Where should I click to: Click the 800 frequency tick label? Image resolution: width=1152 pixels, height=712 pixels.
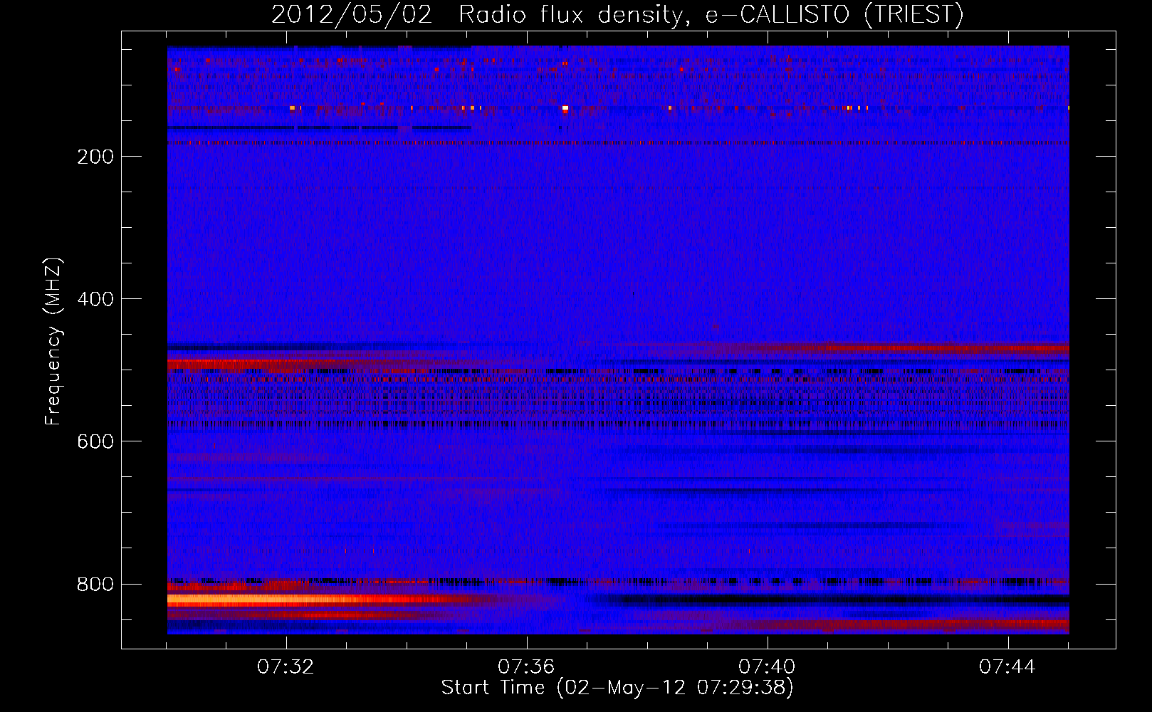(x=95, y=585)
